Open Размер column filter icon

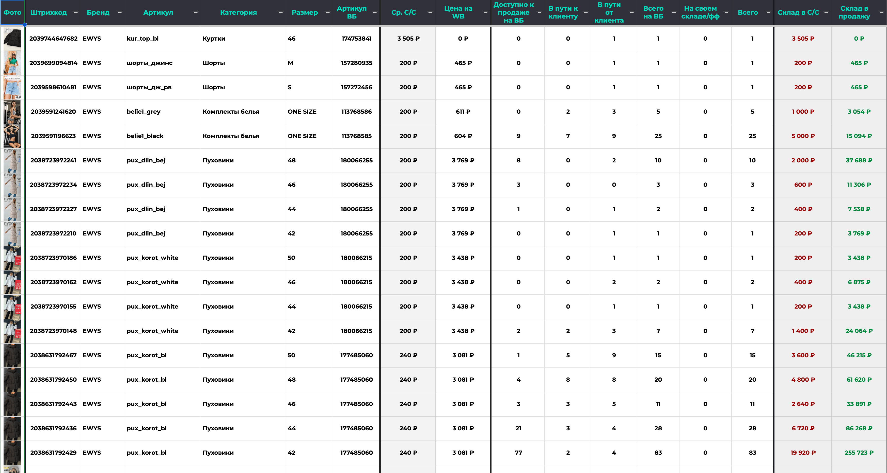(327, 13)
